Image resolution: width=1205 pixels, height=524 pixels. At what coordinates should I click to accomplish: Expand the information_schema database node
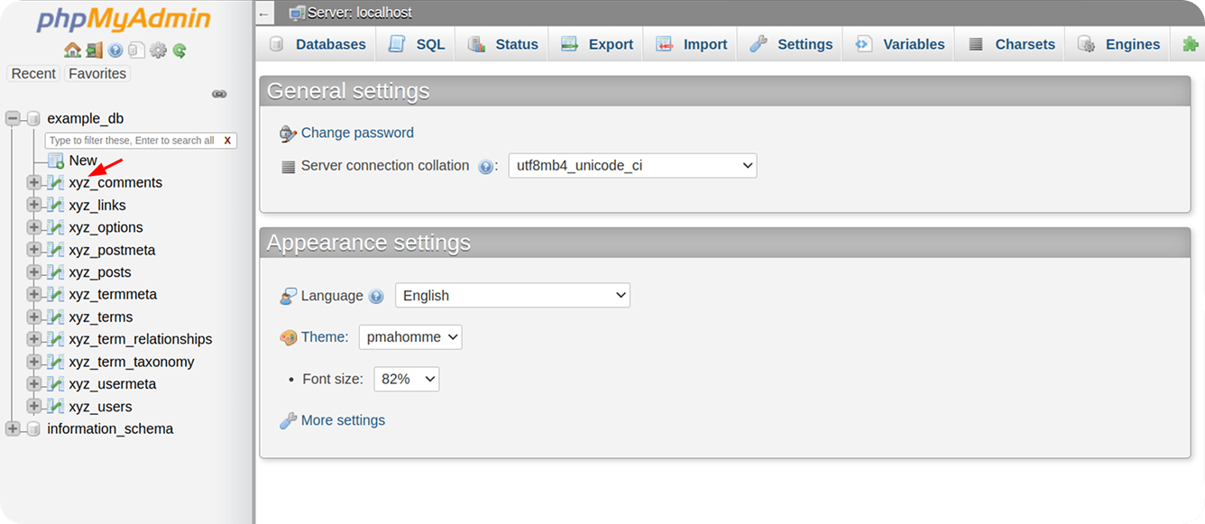[x=13, y=428]
